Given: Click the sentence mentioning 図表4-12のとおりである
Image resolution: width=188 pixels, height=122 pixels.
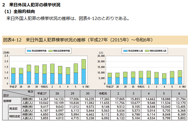Looking at the screenshot, I should pos(68,18).
